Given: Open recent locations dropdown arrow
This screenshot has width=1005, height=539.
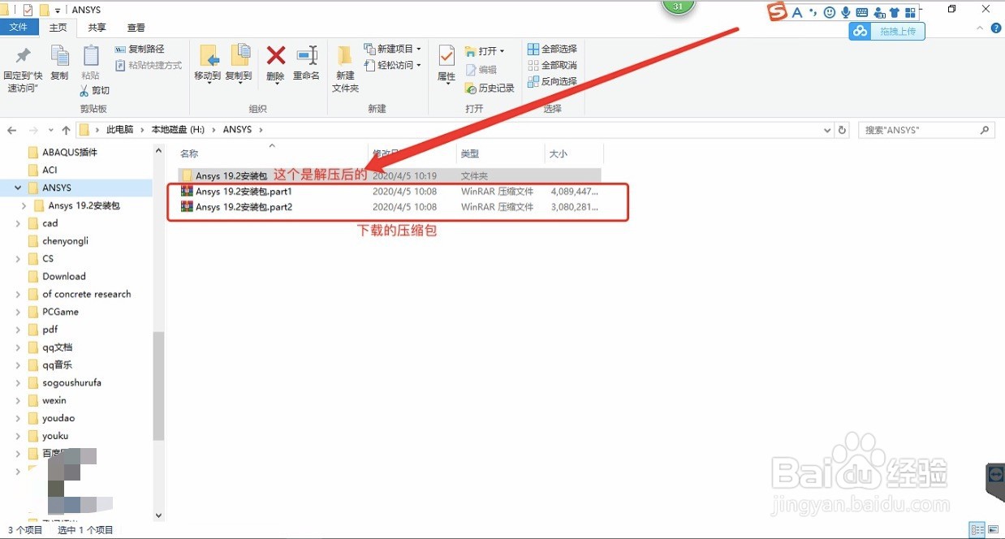Looking at the screenshot, I should pyautogui.click(x=52, y=130).
